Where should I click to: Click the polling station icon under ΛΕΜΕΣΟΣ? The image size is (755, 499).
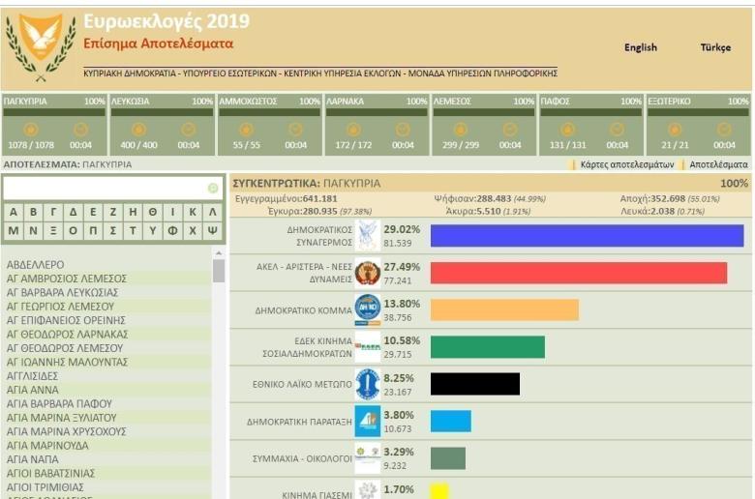(461, 130)
